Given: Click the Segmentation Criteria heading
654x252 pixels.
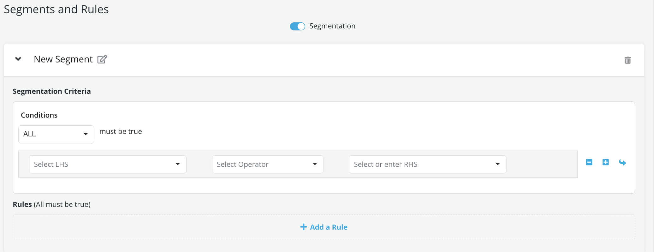Looking at the screenshot, I should pos(52,91).
